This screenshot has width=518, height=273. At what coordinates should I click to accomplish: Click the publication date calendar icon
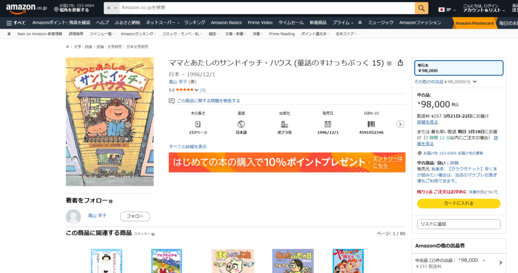point(327,124)
